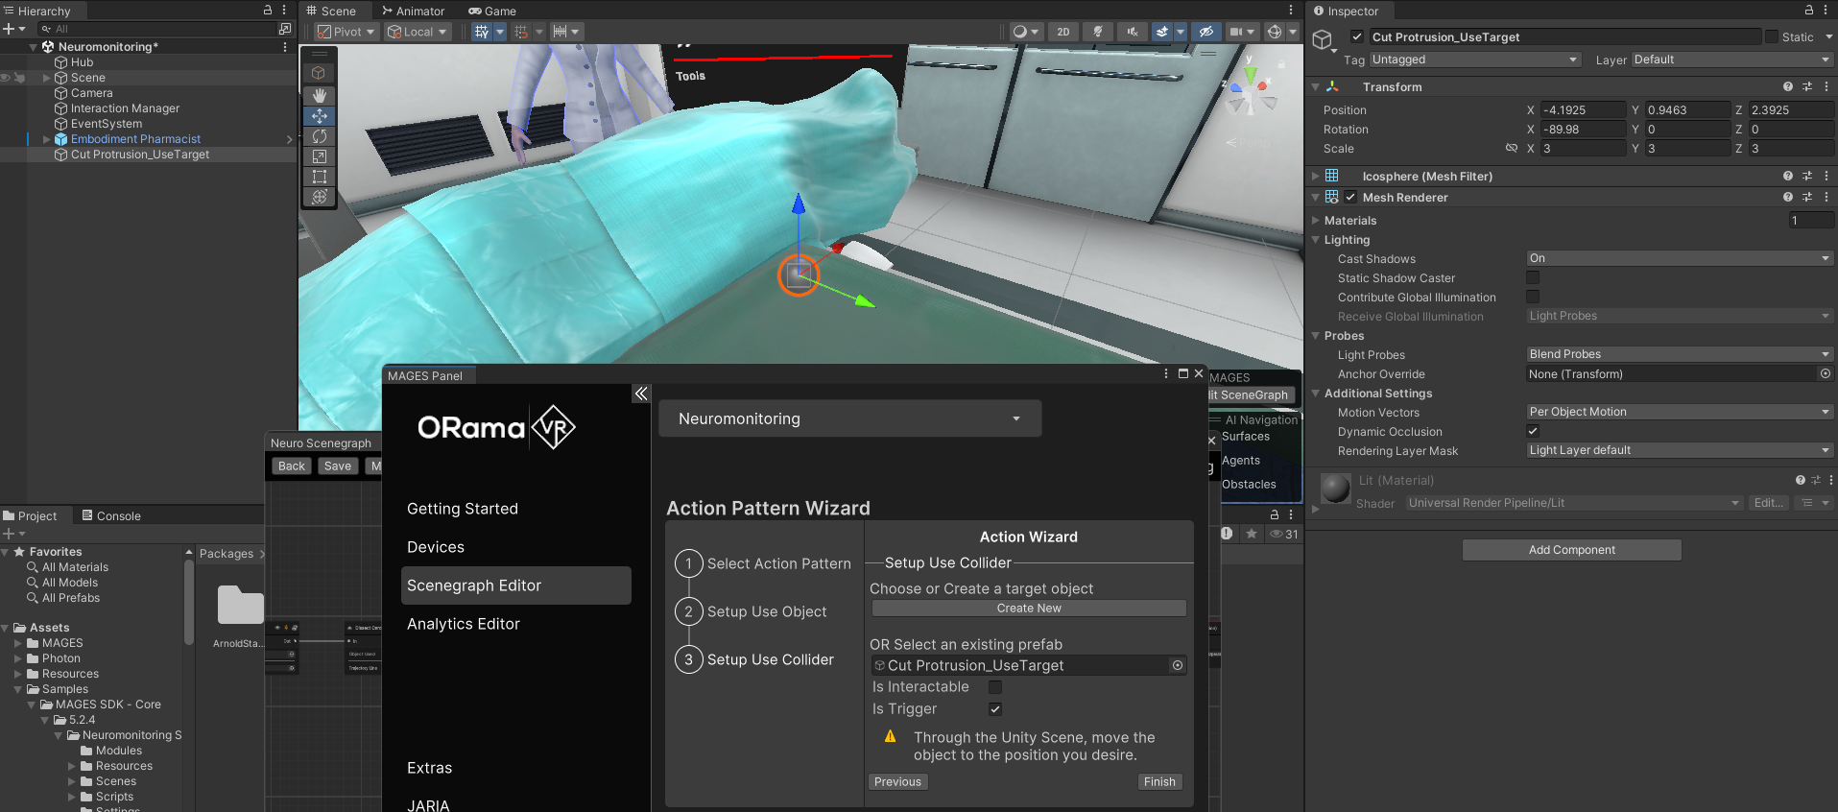
Task: Toggle scene audio mute icon
Action: point(1133,32)
